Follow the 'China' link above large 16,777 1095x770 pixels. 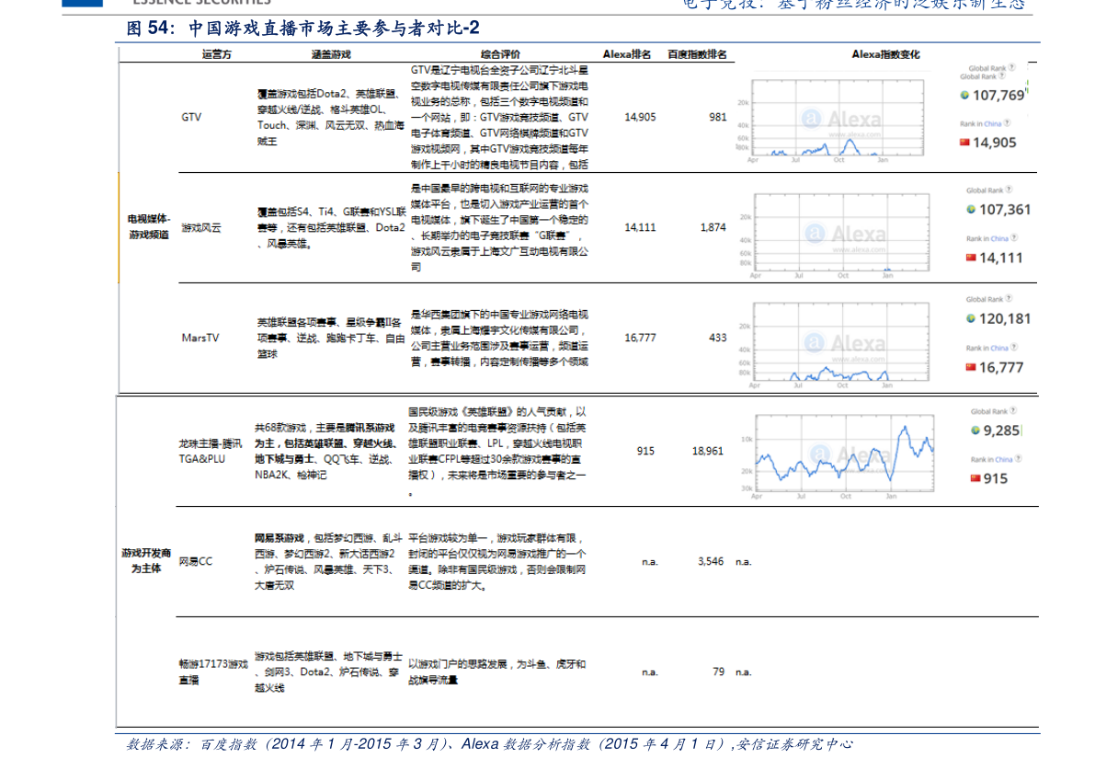pyautogui.click(x=999, y=348)
